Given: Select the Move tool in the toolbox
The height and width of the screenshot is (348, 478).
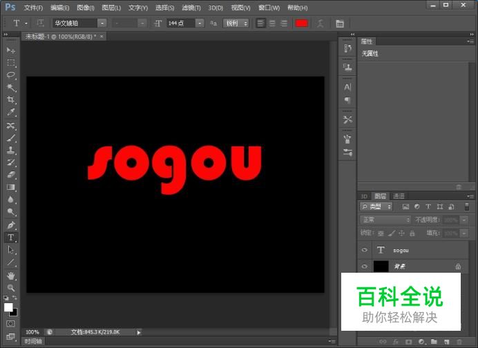Looking at the screenshot, I should click(11, 50).
